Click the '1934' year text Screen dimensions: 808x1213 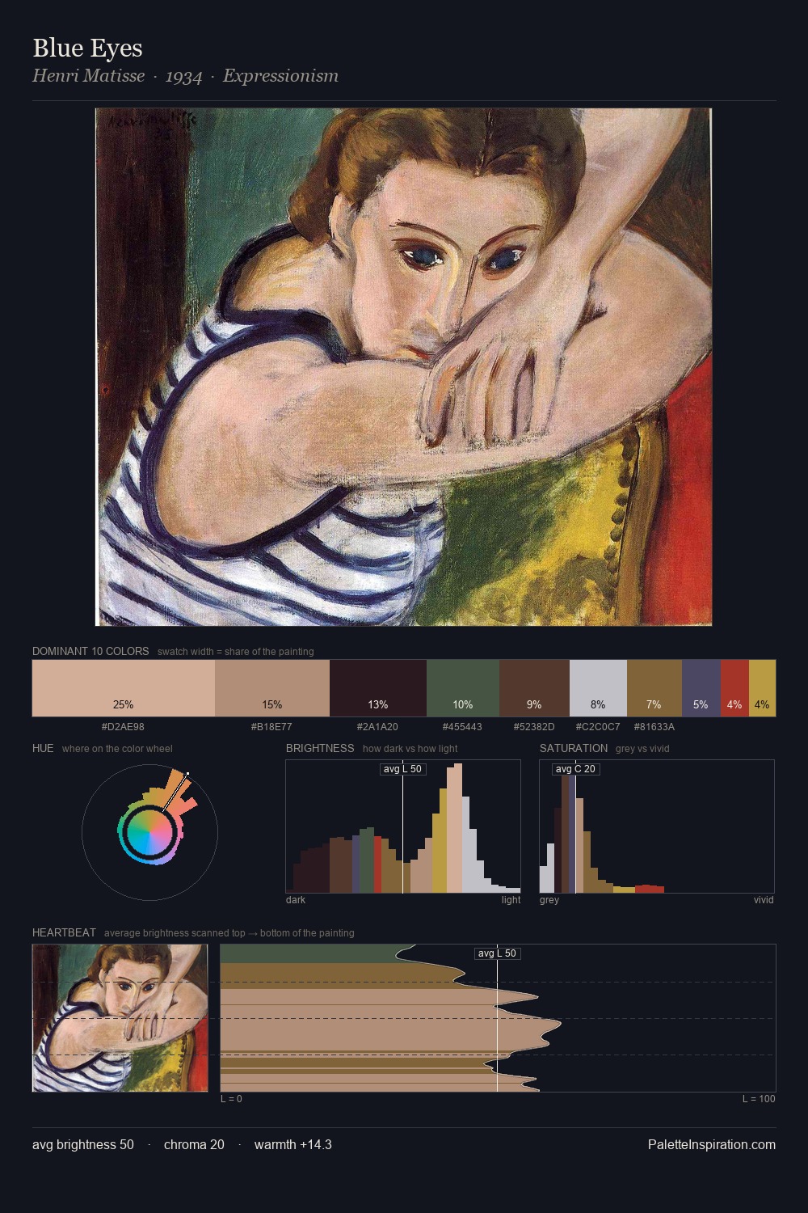point(183,77)
